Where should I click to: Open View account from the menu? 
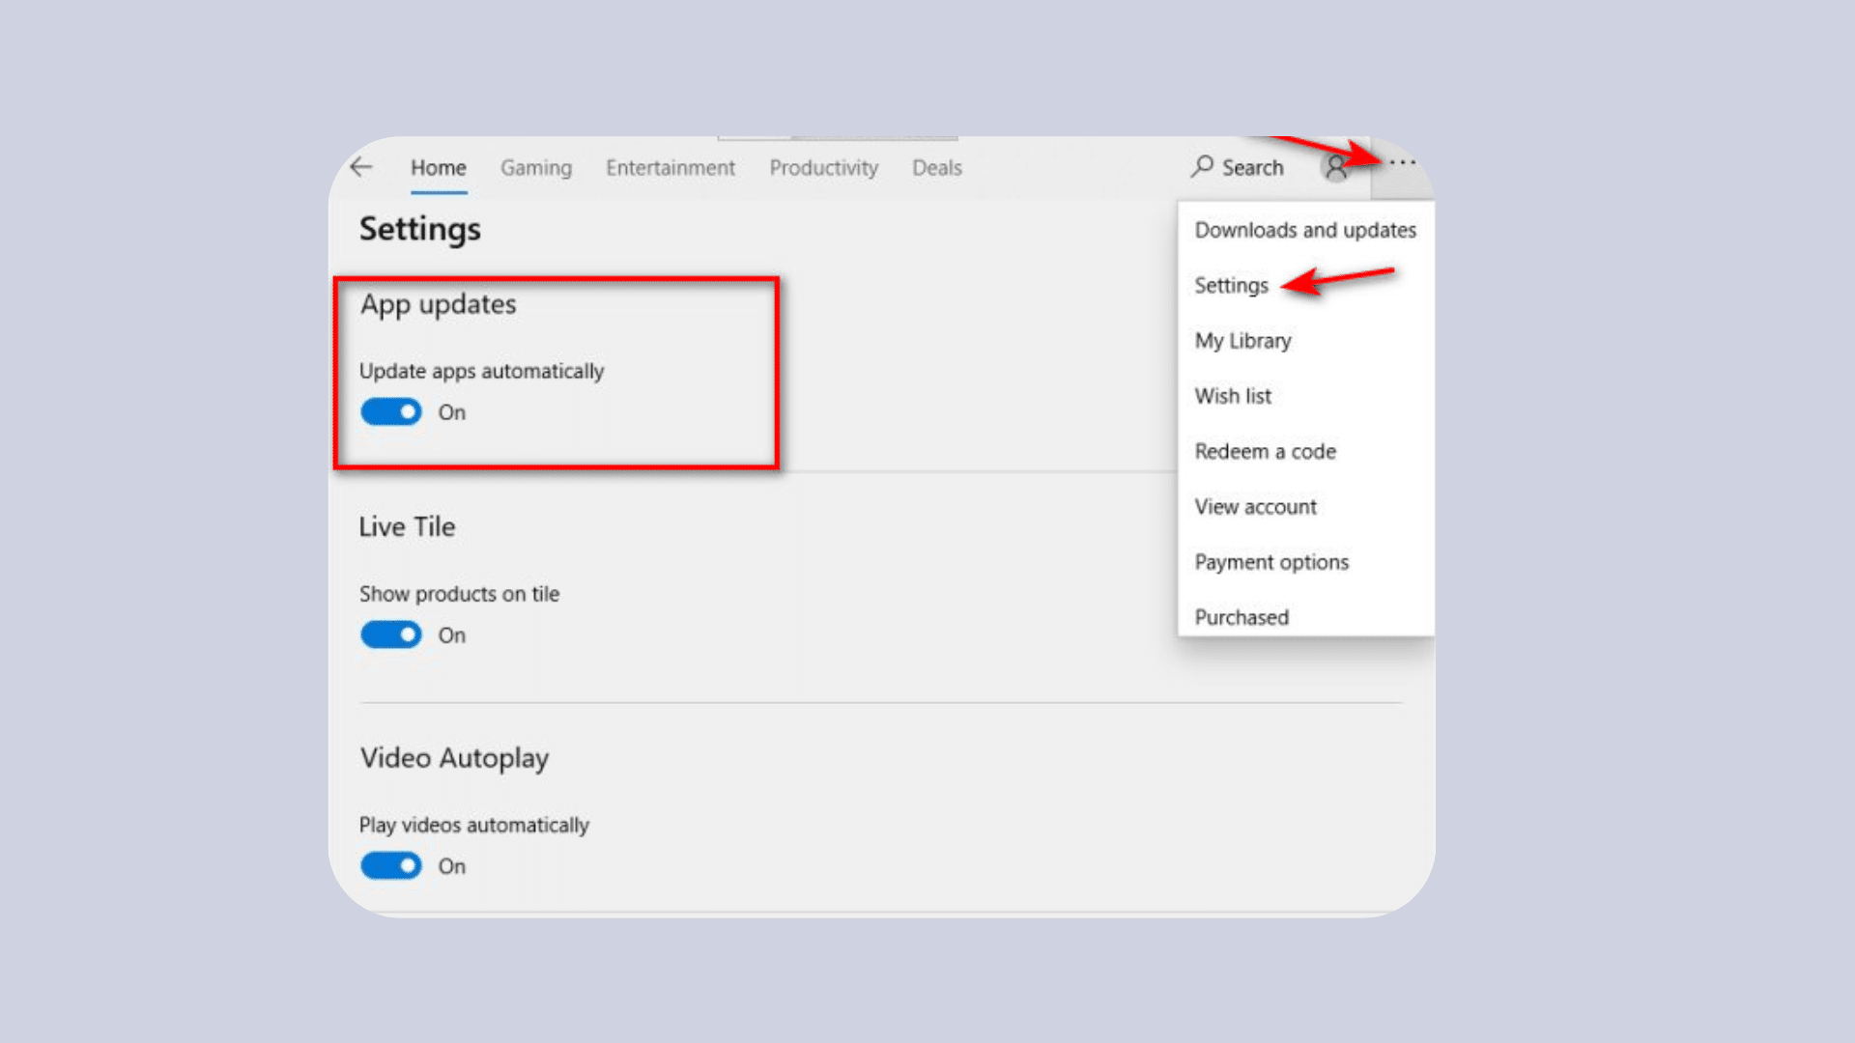(x=1255, y=506)
